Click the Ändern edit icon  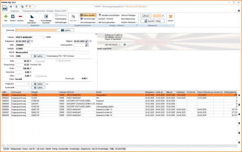(13, 17)
